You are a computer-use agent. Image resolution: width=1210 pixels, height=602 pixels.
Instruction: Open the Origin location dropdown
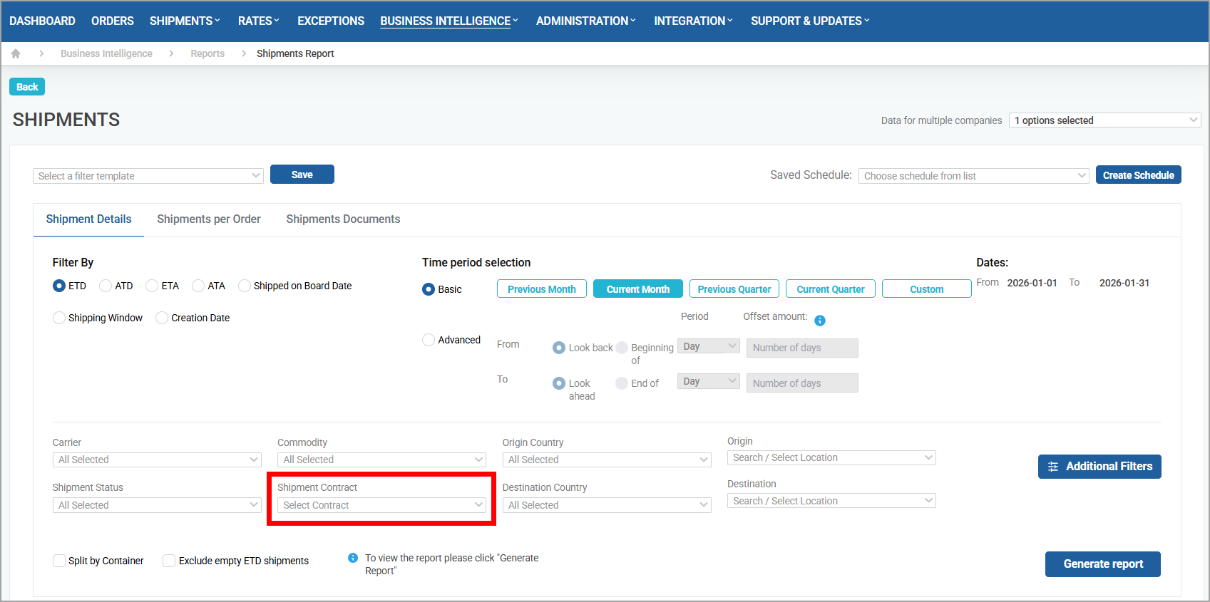tap(831, 458)
